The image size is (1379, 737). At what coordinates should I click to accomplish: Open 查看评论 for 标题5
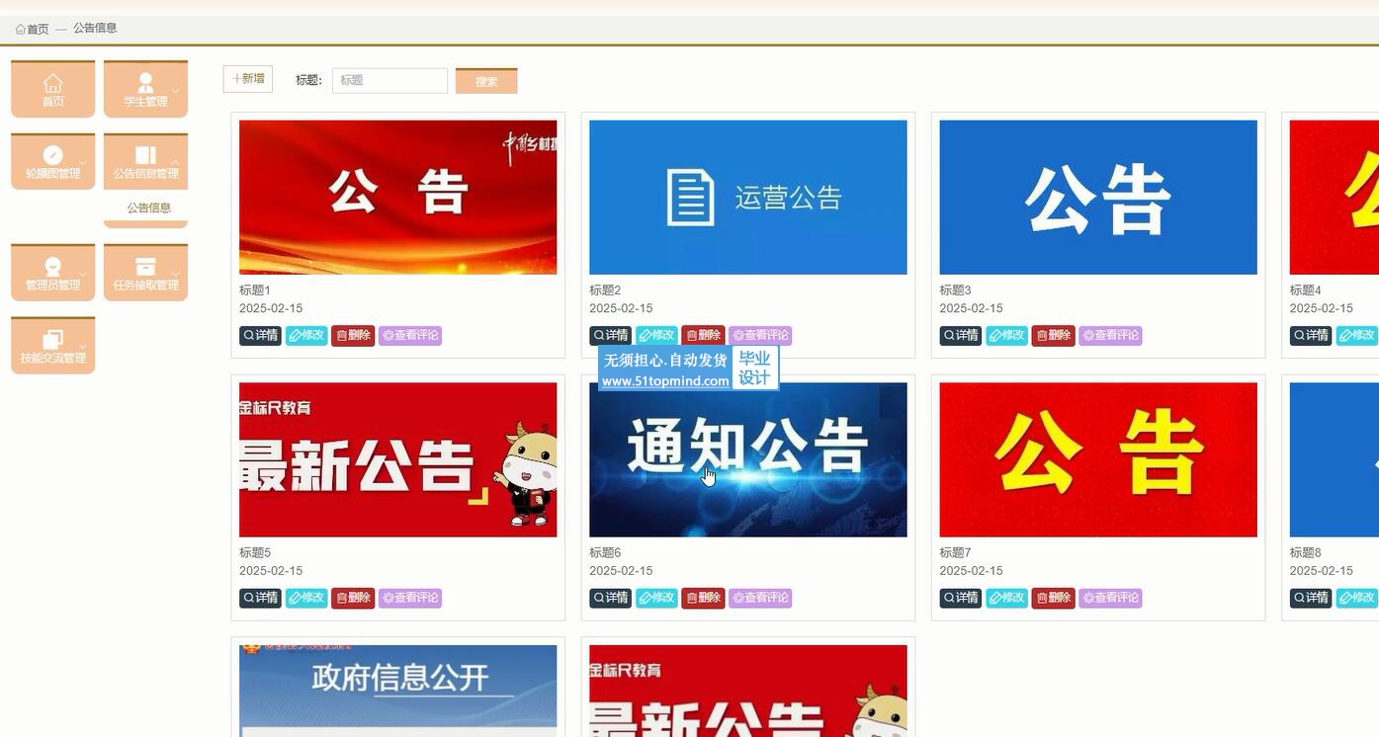(x=410, y=599)
